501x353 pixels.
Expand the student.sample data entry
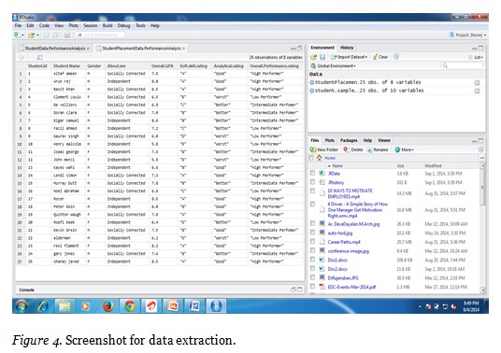point(312,91)
